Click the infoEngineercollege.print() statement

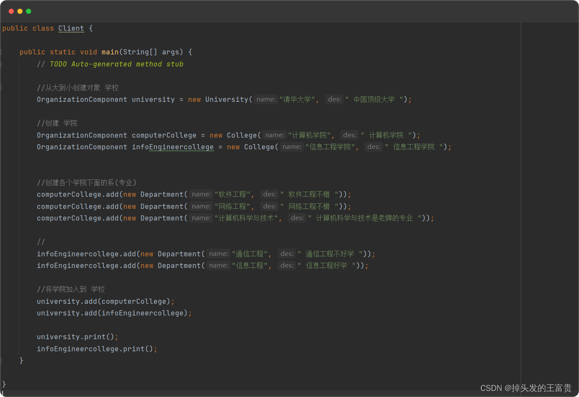[97, 349]
